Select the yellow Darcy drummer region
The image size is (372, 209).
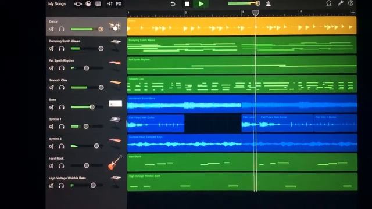242,26
